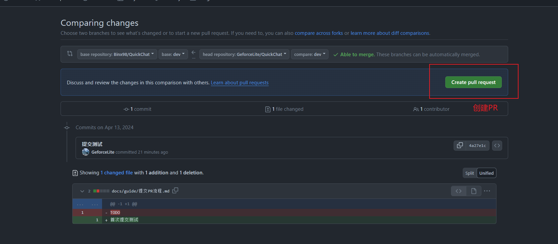Collapse the 提交PR流程.md file diff
This screenshot has width=558, height=244.
click(x=82, y=191)
